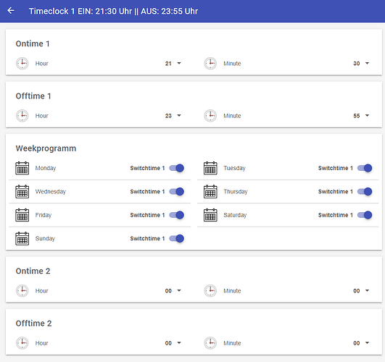The height and width of the screenshot is (362, 385).
Task: Turn off Friday Switchtime 1
Action: pyautogui.click(x=177, y=215)
